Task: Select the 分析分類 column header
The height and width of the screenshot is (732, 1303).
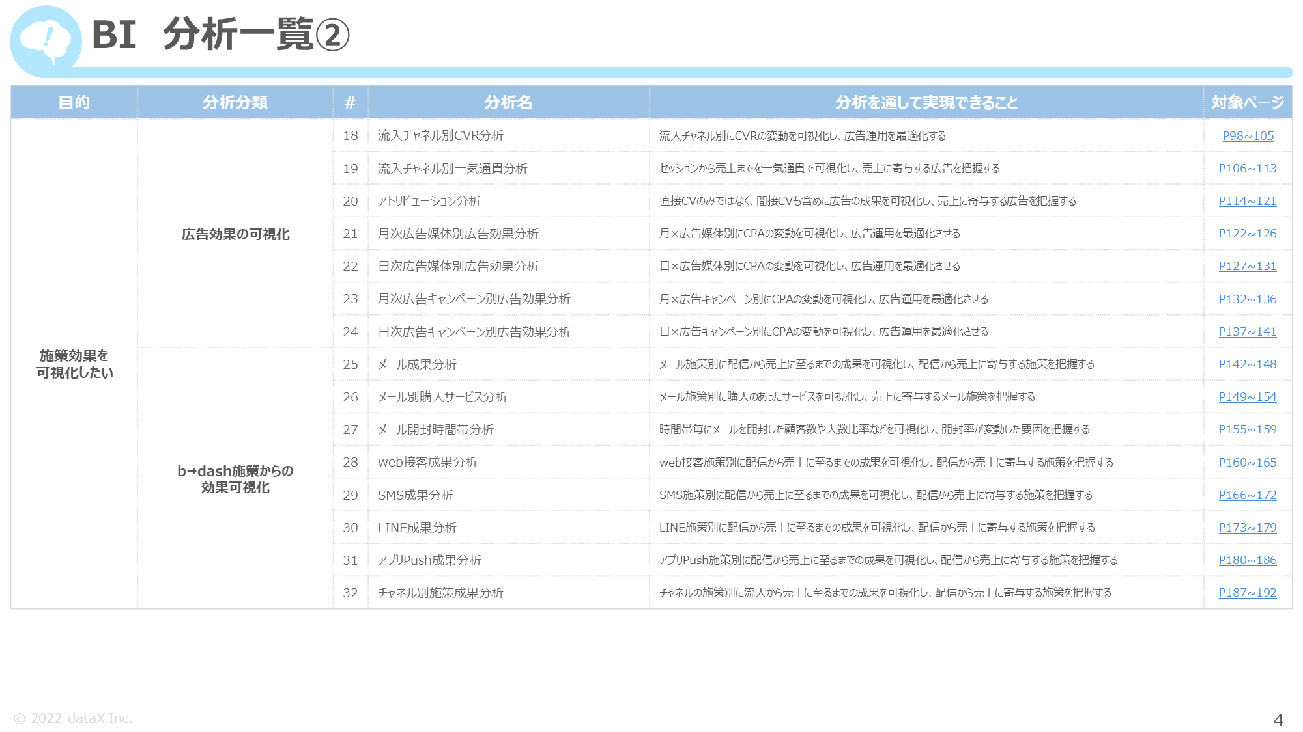Action: tap(235, 102)
